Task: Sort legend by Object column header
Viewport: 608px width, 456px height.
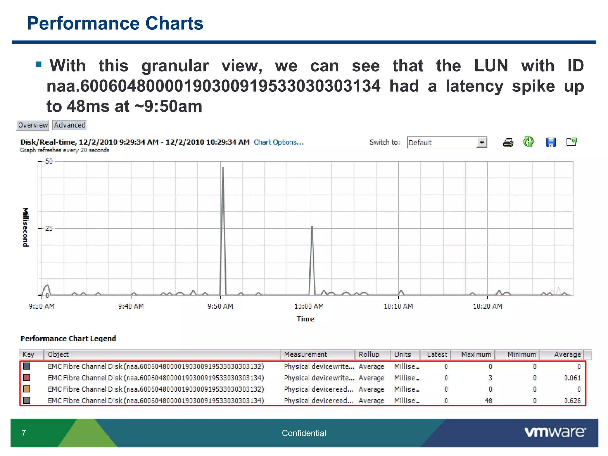Action: 162,354
